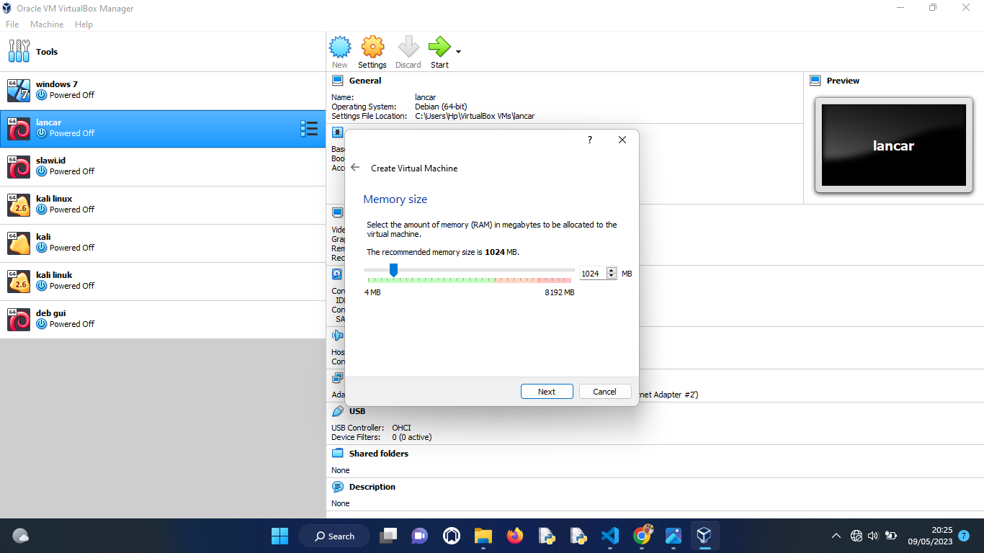The height and width of the screenshot is (553, 984).
Task: Open the Tools section icon
Action: (x=19, y=51)
